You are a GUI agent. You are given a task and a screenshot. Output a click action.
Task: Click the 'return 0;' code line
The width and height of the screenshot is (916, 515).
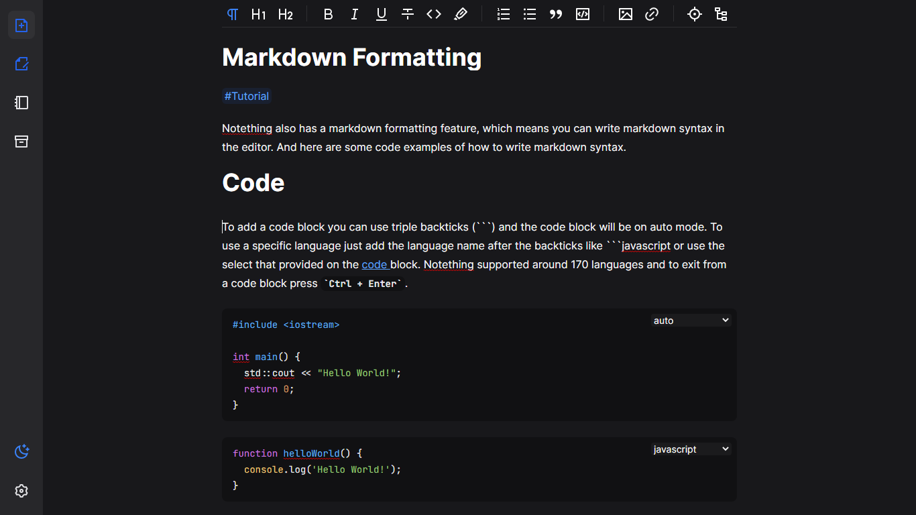269,389
